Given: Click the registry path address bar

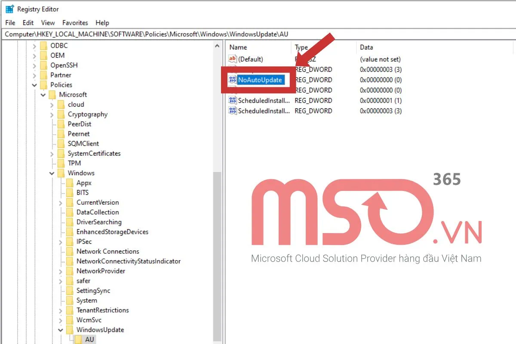Looking at the screenshot, I should 258,34.
